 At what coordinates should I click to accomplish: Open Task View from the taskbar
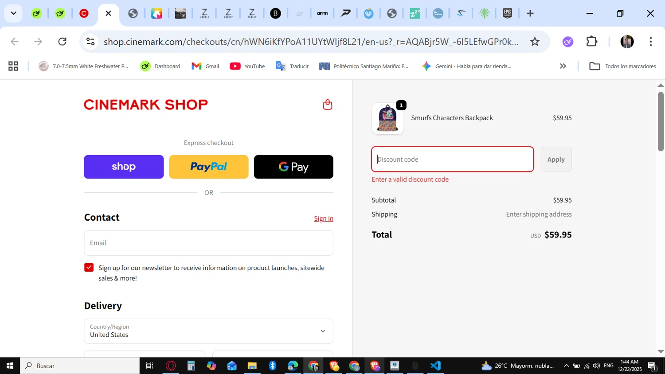149,366
